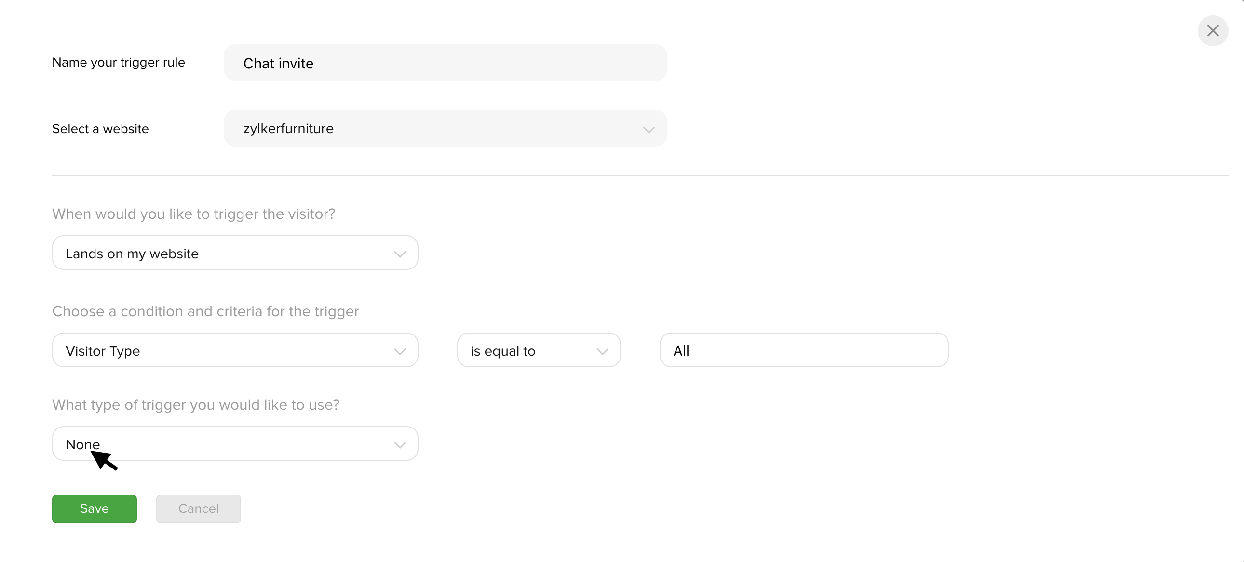Click the All criteria value field
The height and width of the screenshot is (562, 1244).
point(804,350)
